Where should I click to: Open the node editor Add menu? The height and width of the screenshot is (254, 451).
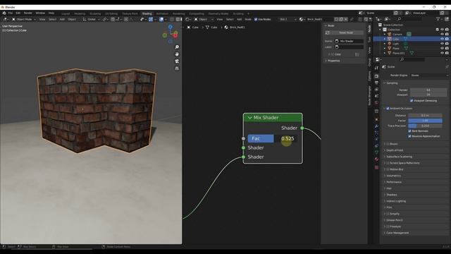click(x=239, y=19)
